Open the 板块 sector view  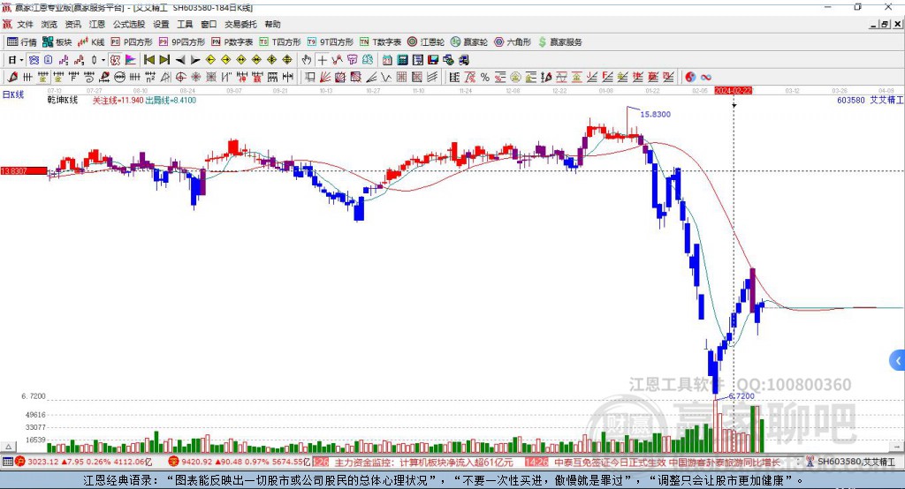click(x=57, y=42)
